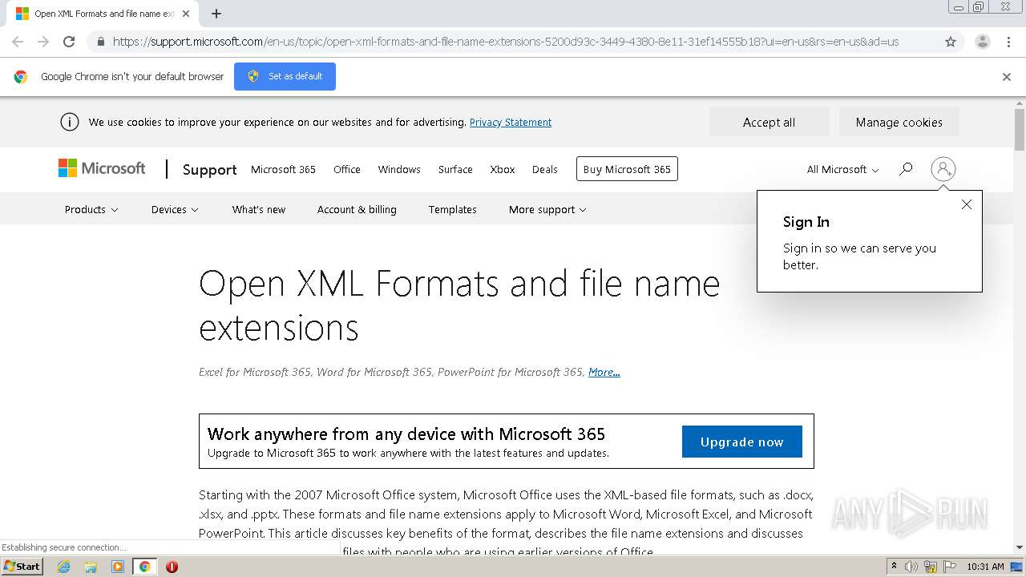The width and height of the screenshot is (1026, 577).
Task: Expand the Devices dropdown
Action: 175,209
